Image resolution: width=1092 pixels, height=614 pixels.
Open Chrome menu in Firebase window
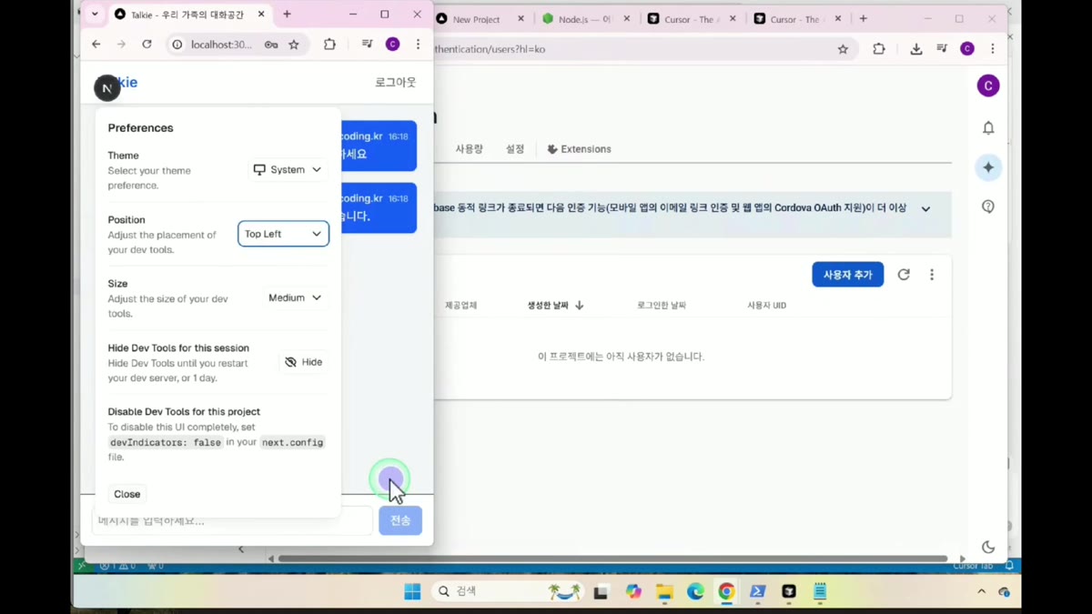993,49
